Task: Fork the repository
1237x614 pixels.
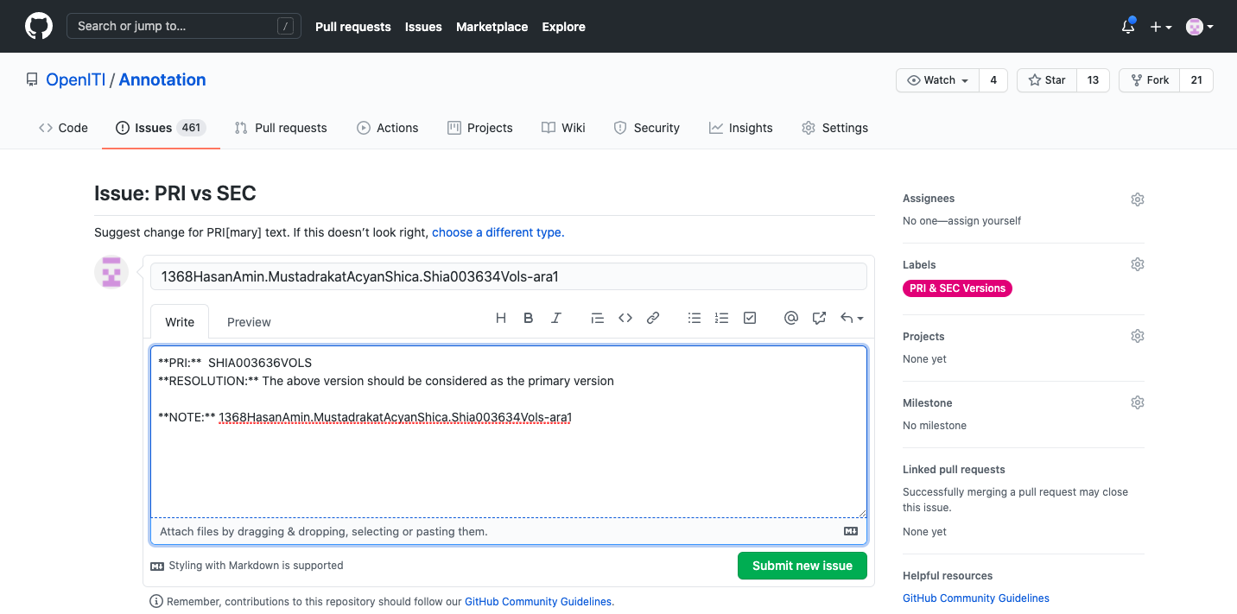Action: (1149, 80)
